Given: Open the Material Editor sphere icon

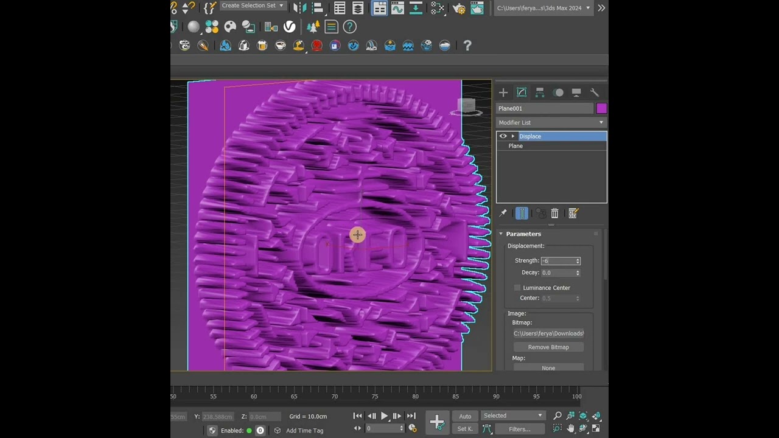Looking at the screenshot, I should (194, 27).
